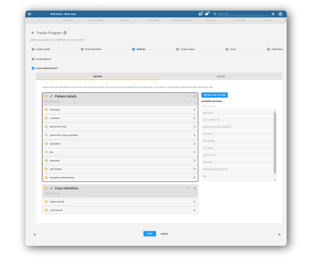Grab drag handle of Sex row
This screenshot has height=267, width=312.
pyautogui.click(x=46, y=152)
